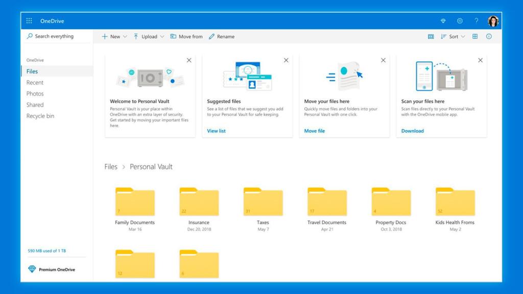
Task: Expand the New dropdown menu
Action: pyautogui.click(x=114, y=37)
